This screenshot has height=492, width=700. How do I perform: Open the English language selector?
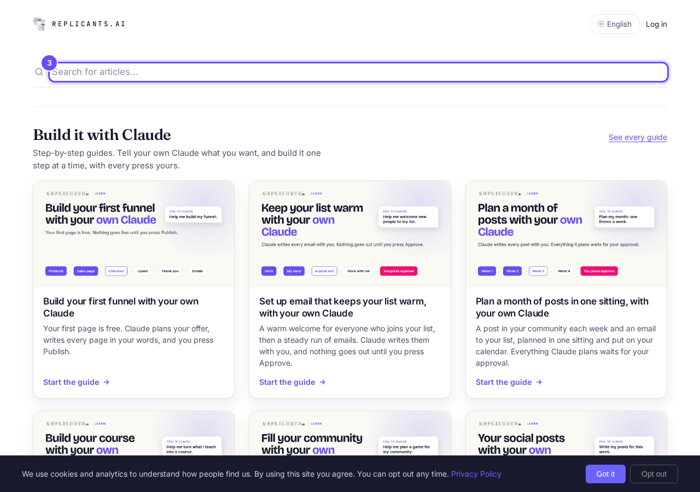coord(615,24)
